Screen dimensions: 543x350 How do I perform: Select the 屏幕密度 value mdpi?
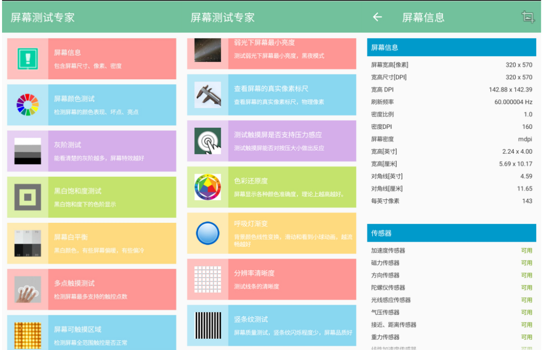tap(525, 139)
